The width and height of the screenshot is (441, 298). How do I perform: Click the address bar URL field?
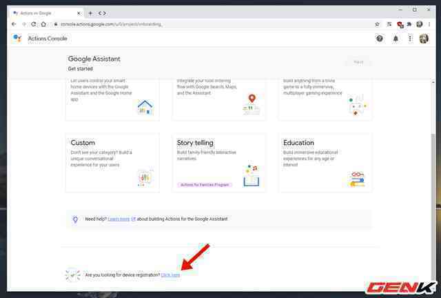click(x=212, y=25)
